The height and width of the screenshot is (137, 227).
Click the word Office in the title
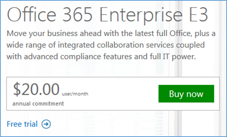pyautogui.click(x=32, y=15)
